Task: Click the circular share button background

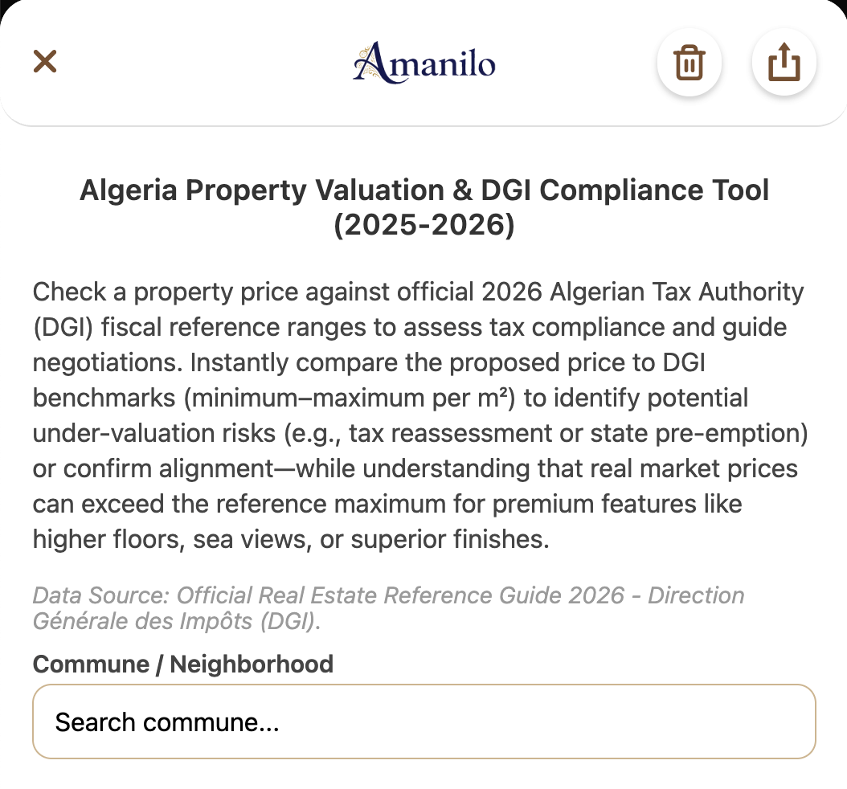Action: click(784, 62)
